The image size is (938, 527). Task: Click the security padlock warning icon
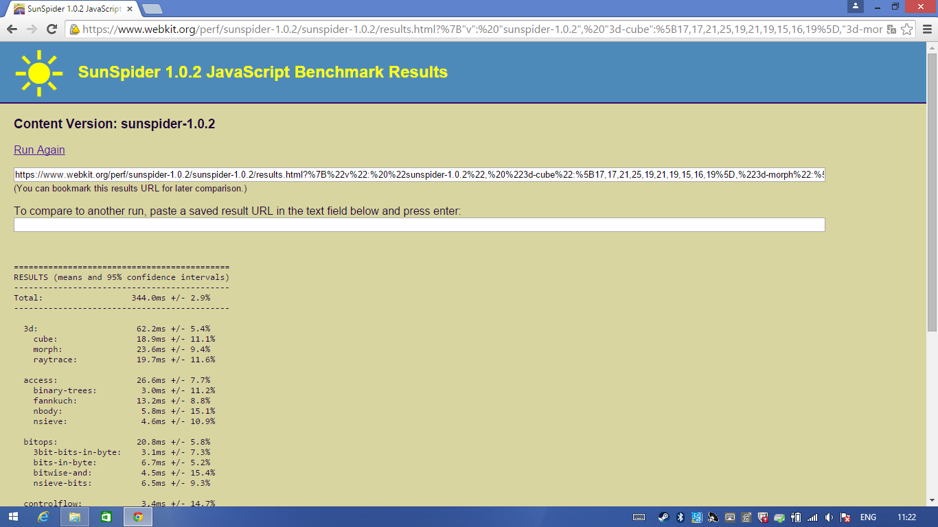(x=75, y=30)
